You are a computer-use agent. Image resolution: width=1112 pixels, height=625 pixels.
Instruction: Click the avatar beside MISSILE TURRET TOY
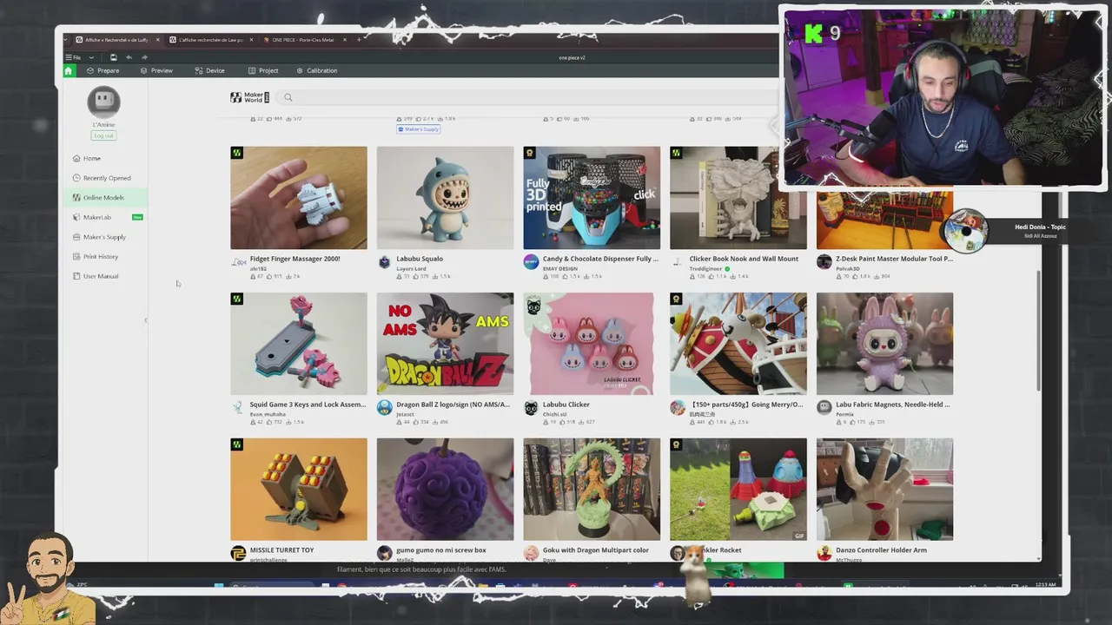click(x=238, y=553)
